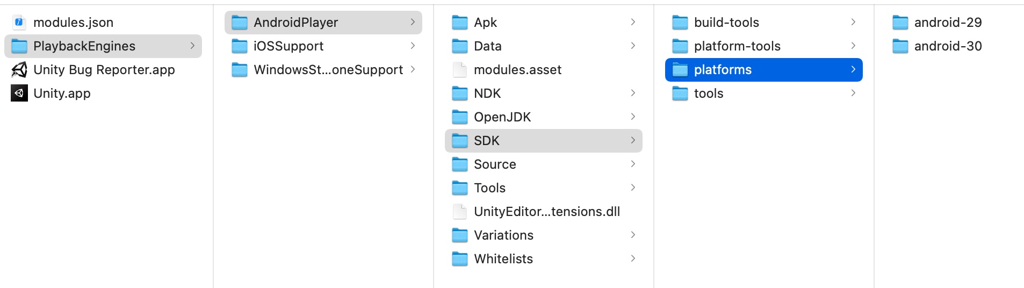The width and height of the screenshot is (1024, 288).
Task: Click the NDK folder icon
Action: 460,93
